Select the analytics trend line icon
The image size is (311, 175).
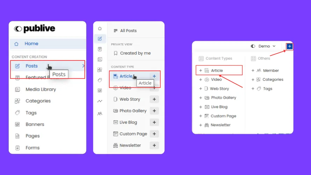(x=100, y=101)
